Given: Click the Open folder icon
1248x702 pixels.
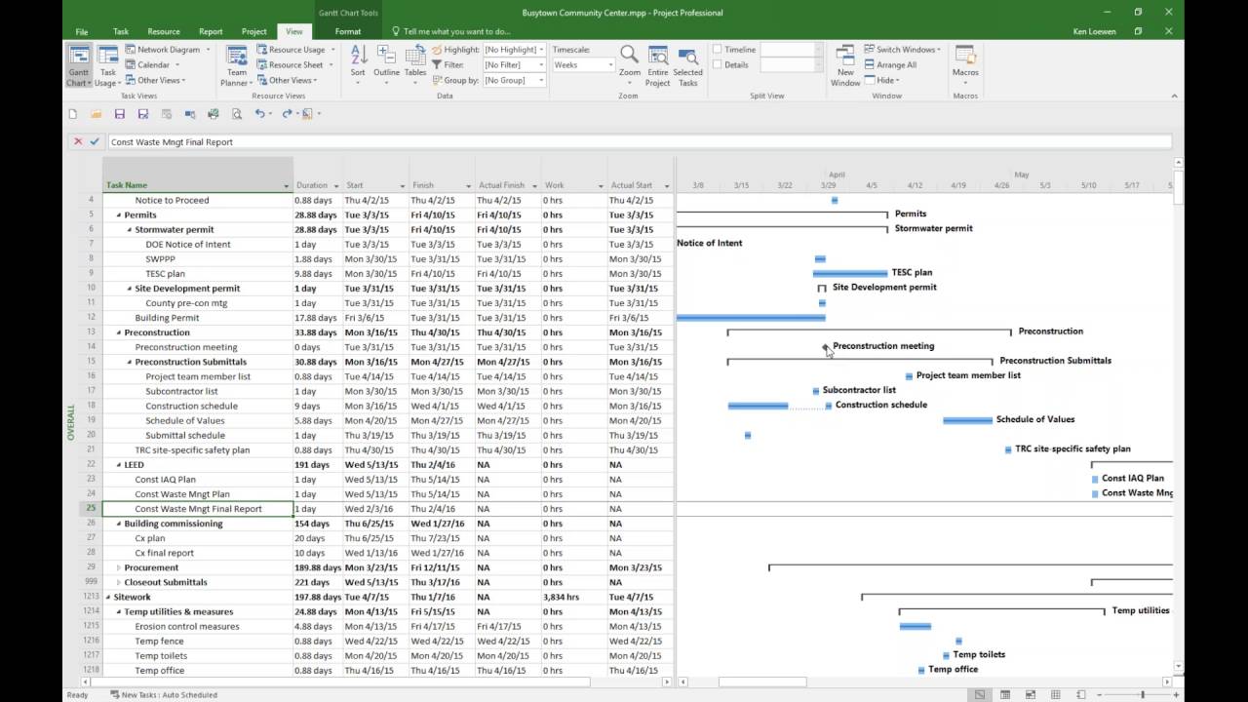Looking at the screenshot, I should pos(97,114).
